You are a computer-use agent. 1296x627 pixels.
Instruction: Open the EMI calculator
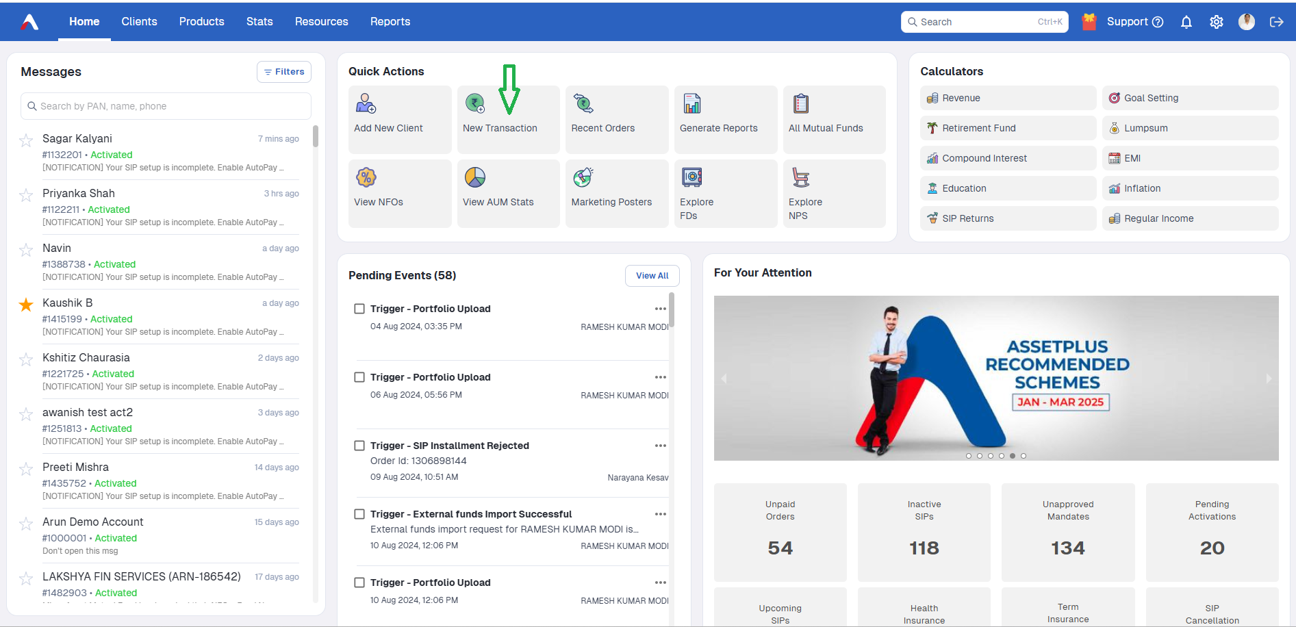(1190, 158)
